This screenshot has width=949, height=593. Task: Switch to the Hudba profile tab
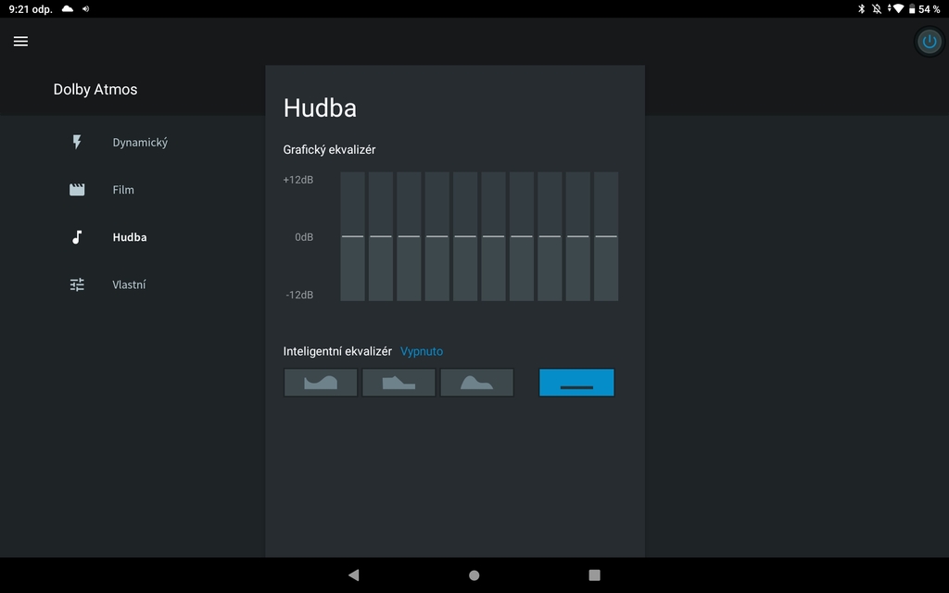click(x=129, y=236)
